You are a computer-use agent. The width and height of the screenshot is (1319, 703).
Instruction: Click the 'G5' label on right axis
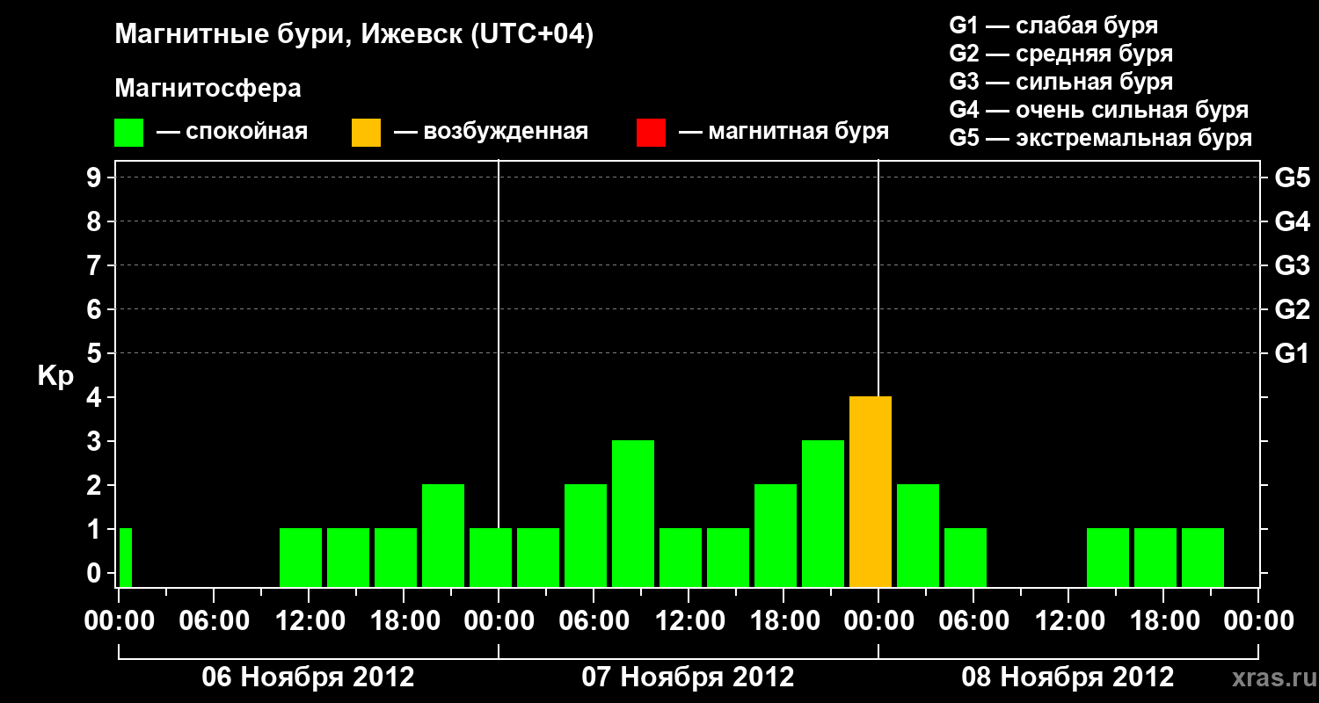(x=1292, y=178)
